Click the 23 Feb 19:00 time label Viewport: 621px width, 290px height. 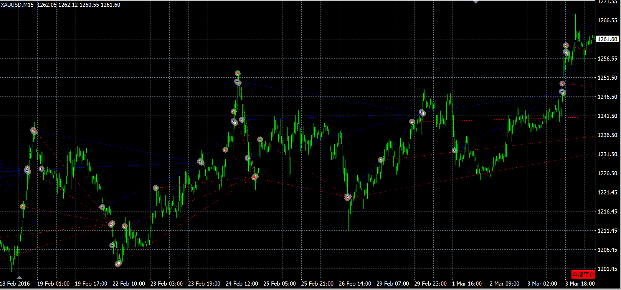(204, 284)
